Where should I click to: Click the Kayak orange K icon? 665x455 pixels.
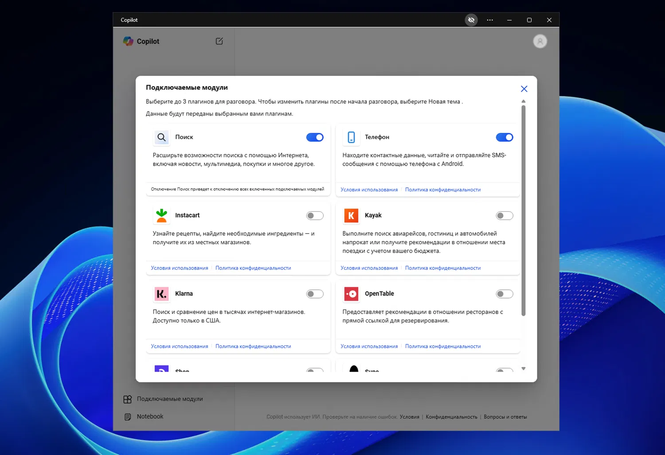pos(351,216)
